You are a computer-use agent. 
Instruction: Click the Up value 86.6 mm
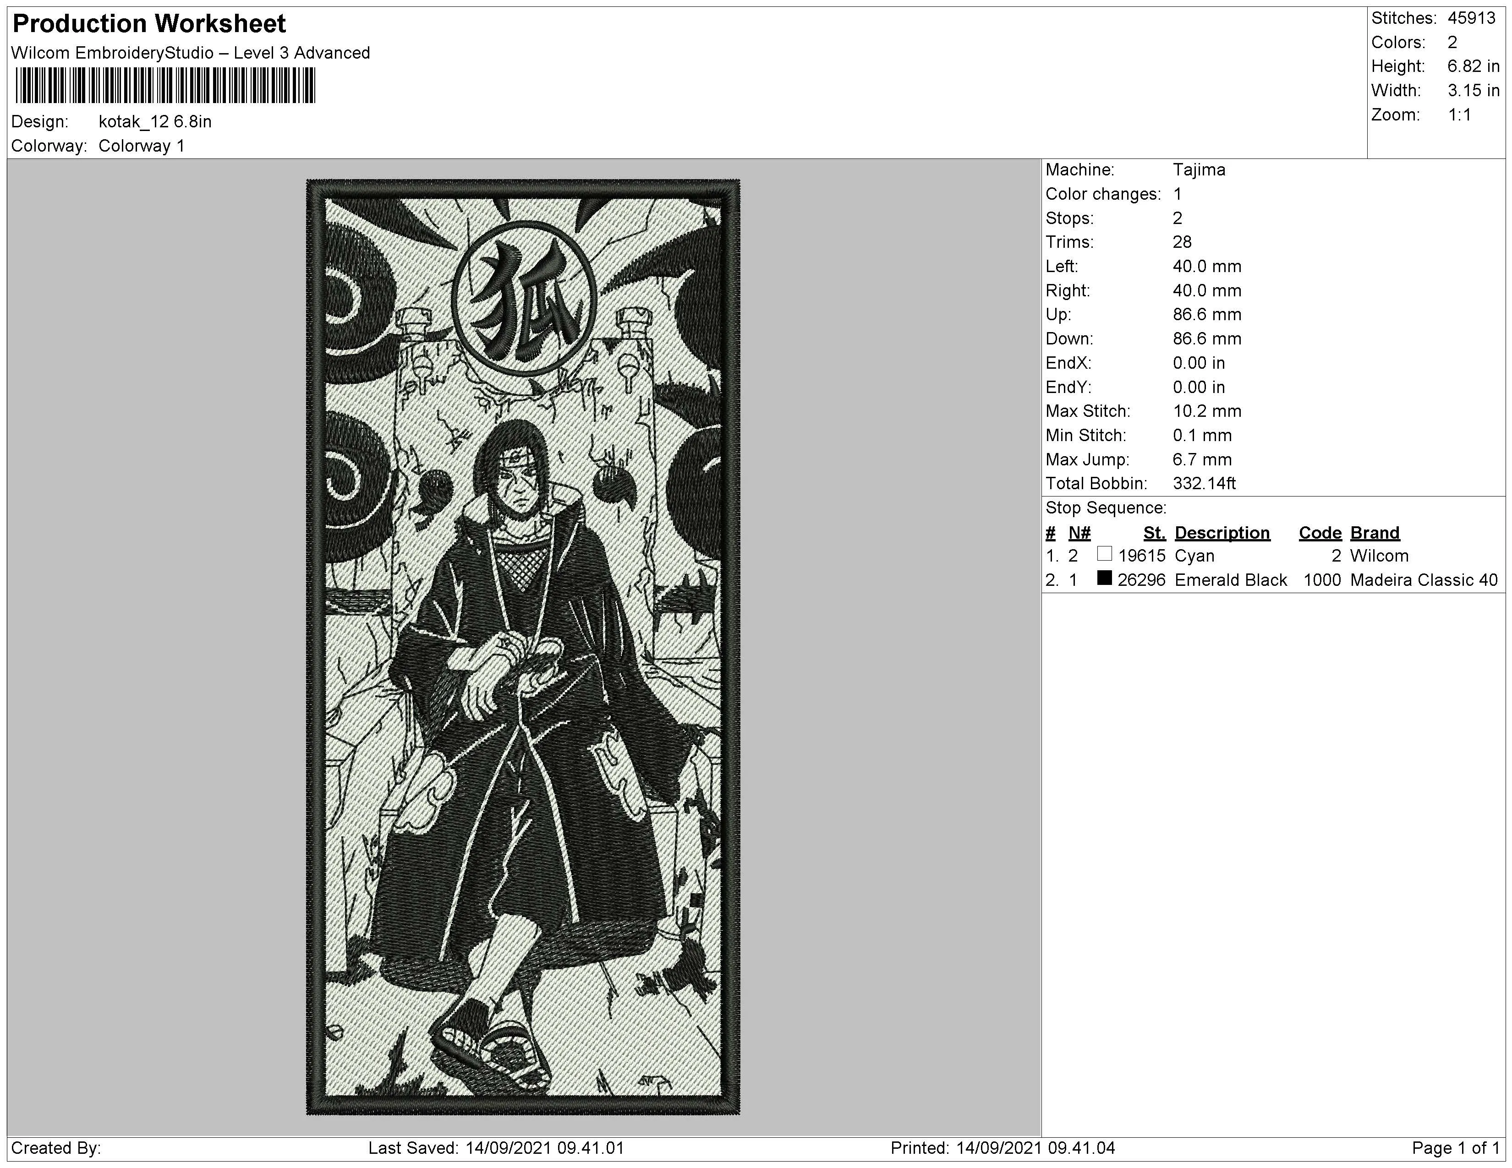coord(1207,315)
